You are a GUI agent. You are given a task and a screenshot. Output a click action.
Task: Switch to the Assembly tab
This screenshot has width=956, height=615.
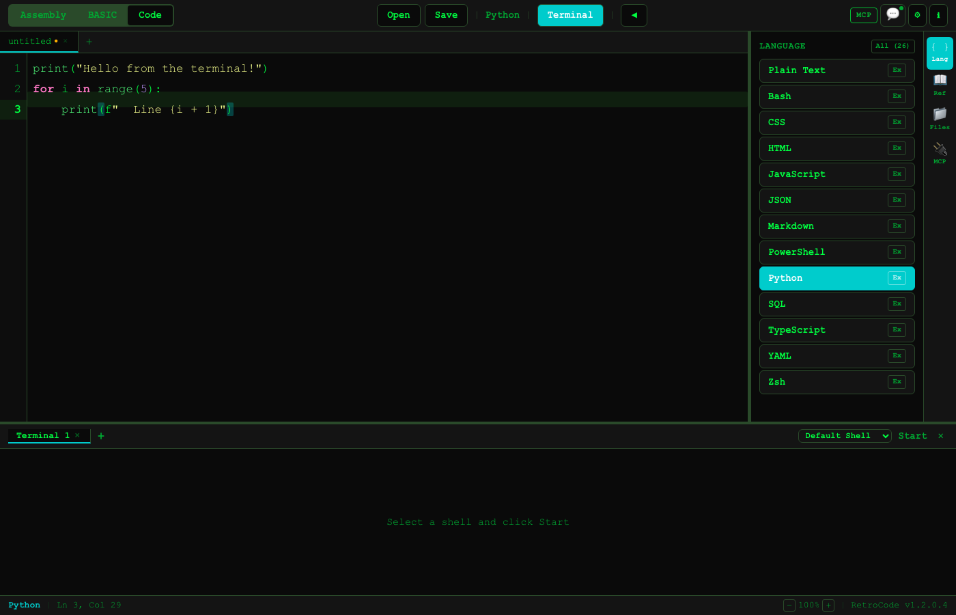click(42, 14)
